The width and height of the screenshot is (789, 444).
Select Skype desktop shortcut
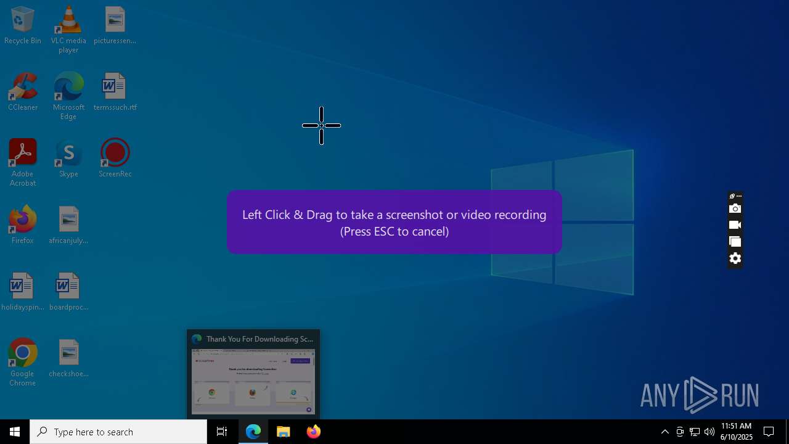pyautogui.click(x=68, y=159)
